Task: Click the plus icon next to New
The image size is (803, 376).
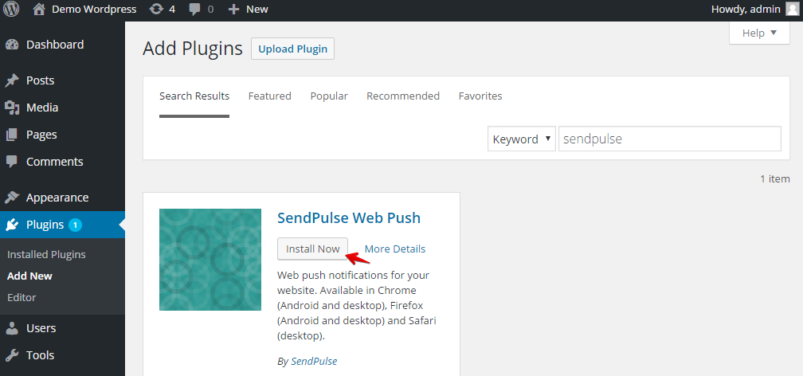Action: 233,10
